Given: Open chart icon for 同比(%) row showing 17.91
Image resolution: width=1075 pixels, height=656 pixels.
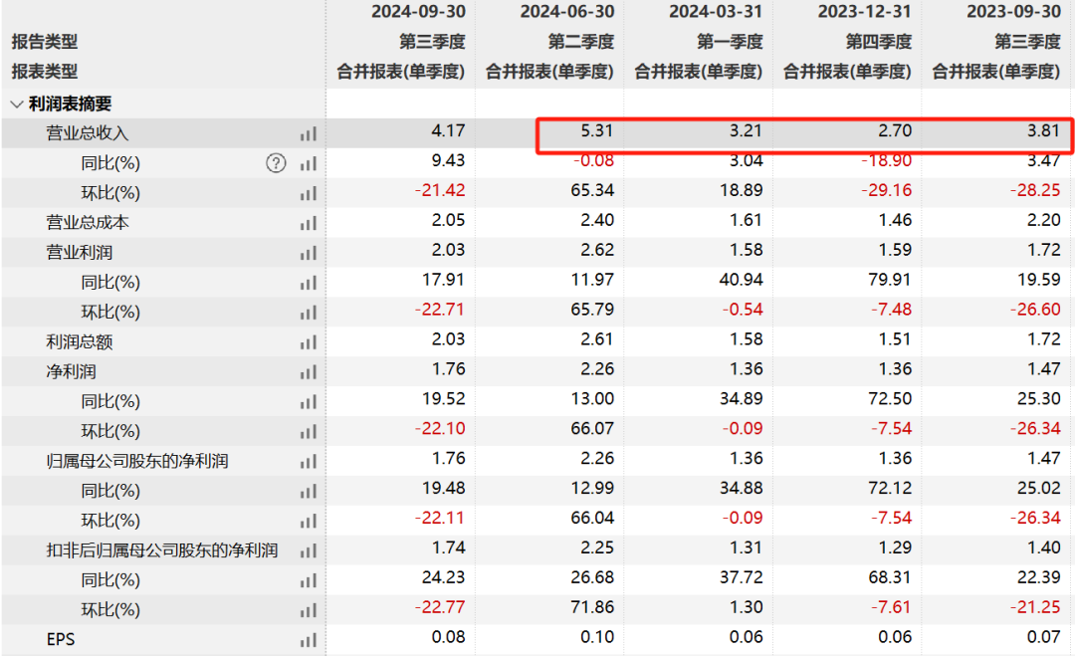Looking at the screenshot, I should tap(309, 283).
